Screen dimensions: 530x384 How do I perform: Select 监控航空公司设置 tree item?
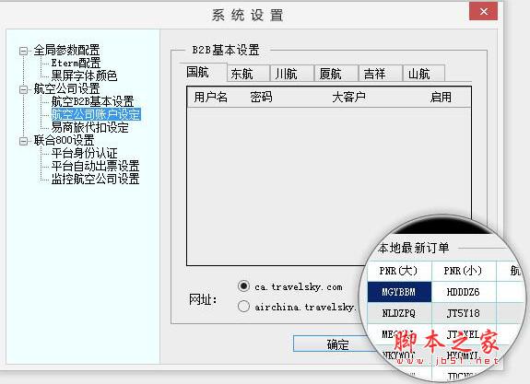coord(95,179)
